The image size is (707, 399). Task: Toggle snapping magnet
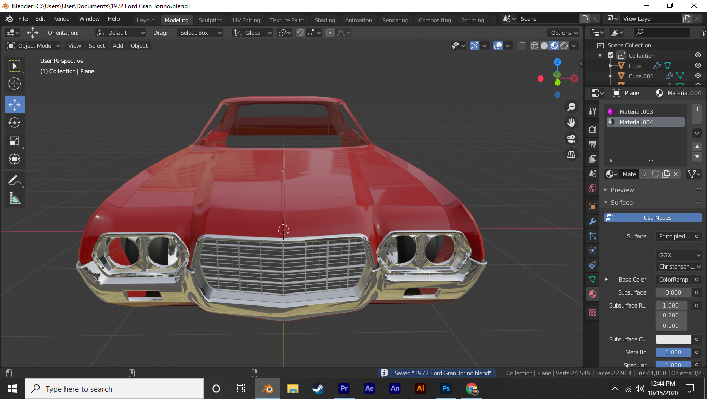click(x=300, y=33)
